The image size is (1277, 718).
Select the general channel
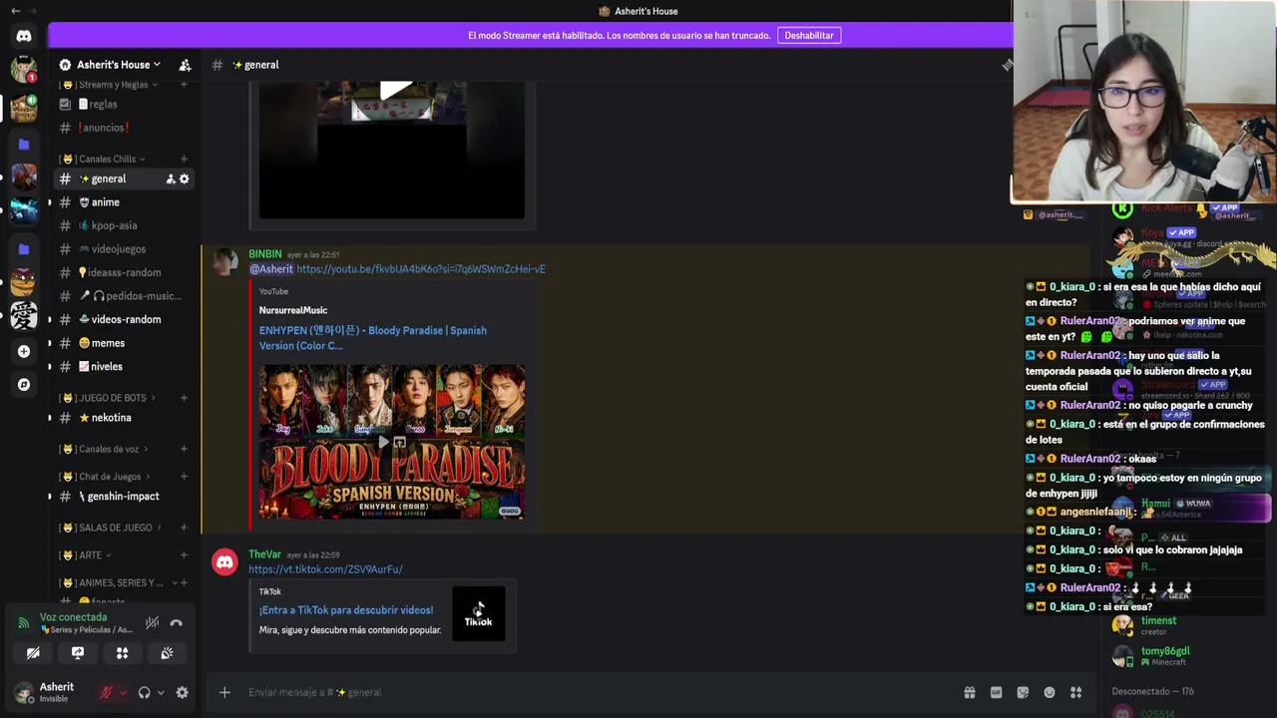[124, 179]
